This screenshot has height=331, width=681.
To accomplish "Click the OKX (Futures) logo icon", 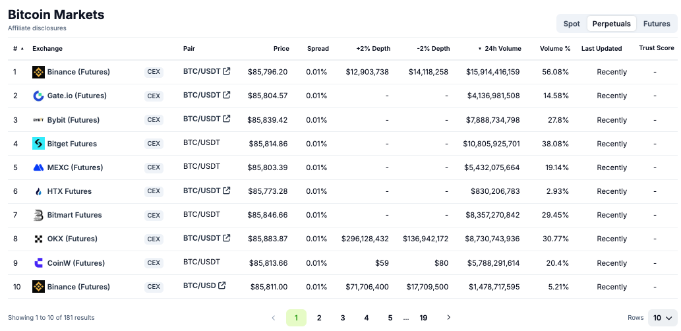I will [38, 239].
